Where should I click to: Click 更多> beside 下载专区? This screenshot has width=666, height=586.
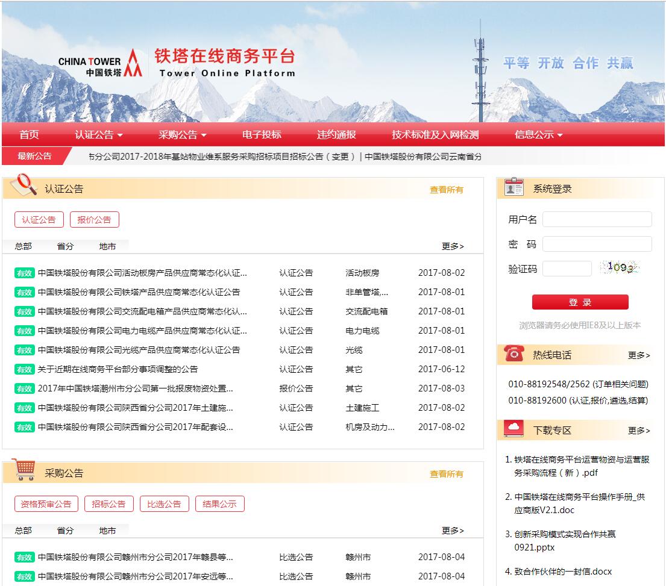point(639,431)
